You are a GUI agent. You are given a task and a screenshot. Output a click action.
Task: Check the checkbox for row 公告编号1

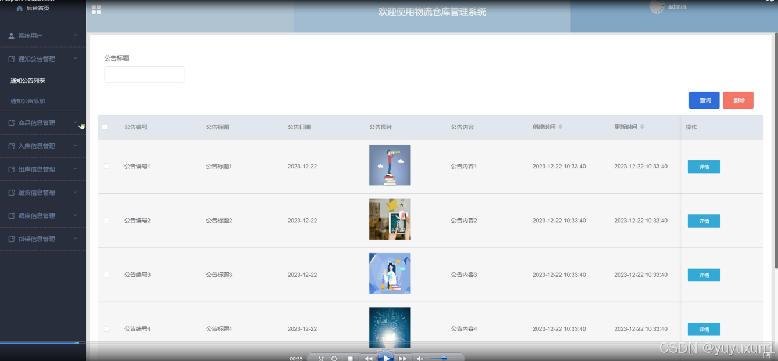(106, 166)
